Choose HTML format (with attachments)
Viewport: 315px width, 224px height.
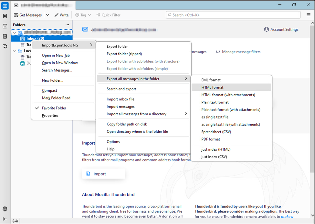point(231,95)
